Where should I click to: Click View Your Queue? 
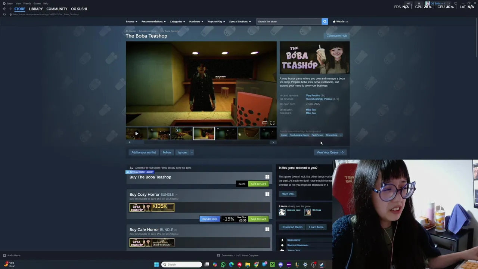coord(330,152)
